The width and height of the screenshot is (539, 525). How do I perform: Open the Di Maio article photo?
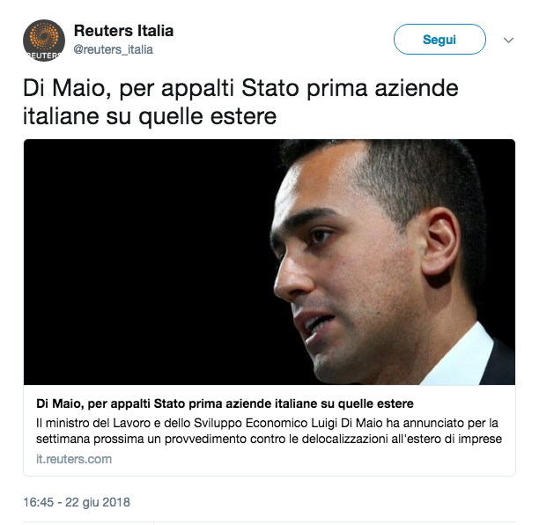(x=269, y=262)
